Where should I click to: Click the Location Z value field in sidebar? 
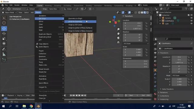[132, 29]
